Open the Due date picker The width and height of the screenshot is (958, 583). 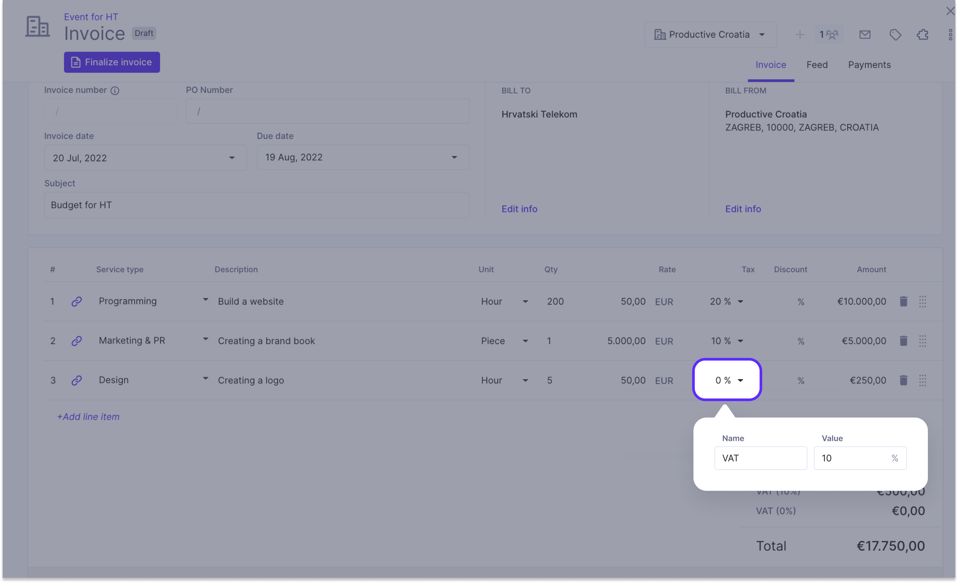(363, 157)
